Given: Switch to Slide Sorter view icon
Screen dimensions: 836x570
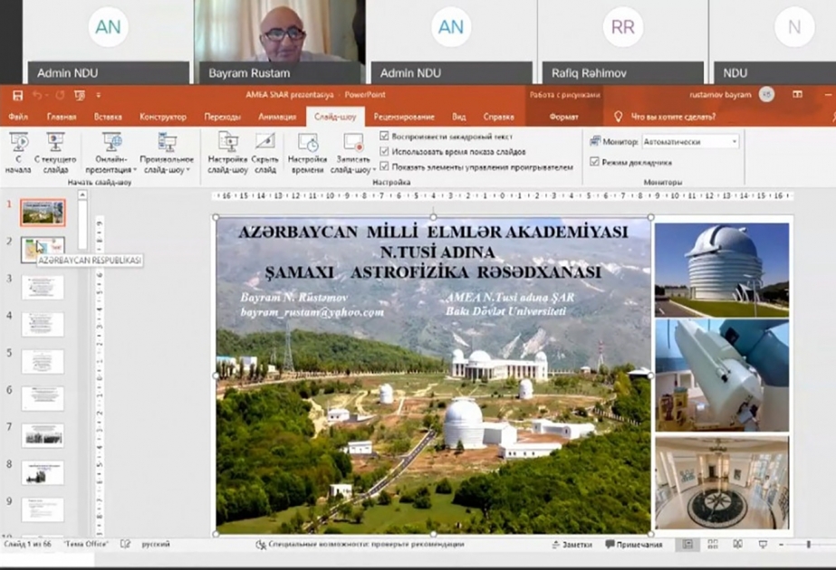Looking at the screenshot, I should [713, 545].
